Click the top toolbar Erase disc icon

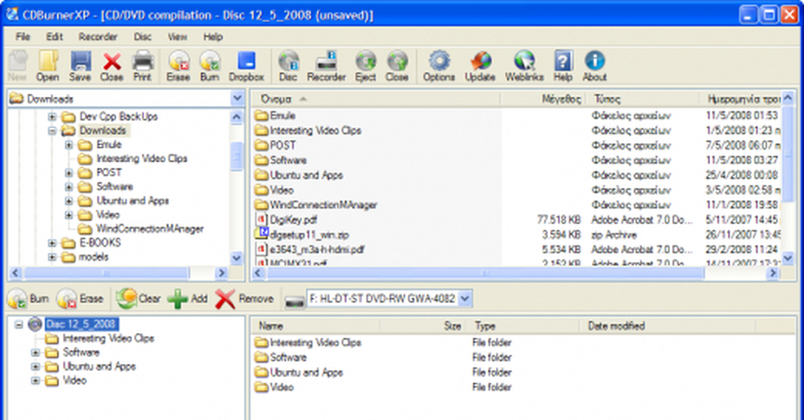178,66
